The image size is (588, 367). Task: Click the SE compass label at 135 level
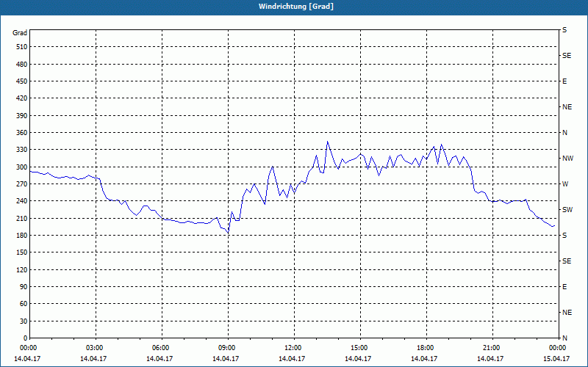[567, 261]
